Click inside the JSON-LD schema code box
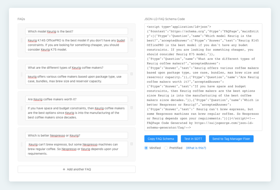 (203, 77)
